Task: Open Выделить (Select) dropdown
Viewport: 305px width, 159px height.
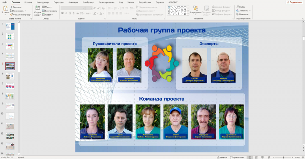Action: tap(243, 14)
